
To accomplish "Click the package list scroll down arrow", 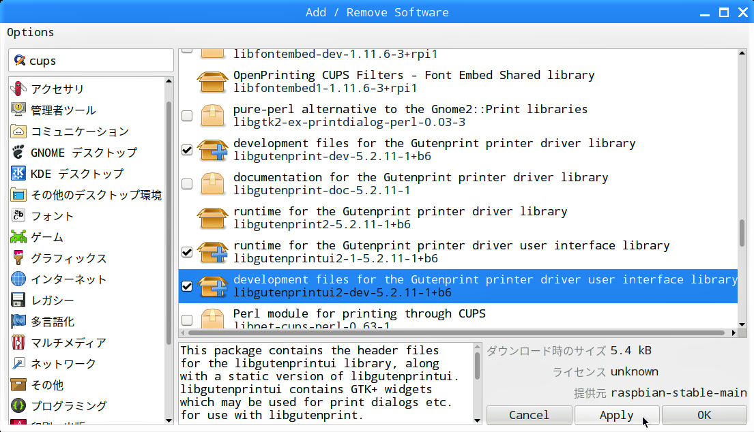I will point(742,324).
